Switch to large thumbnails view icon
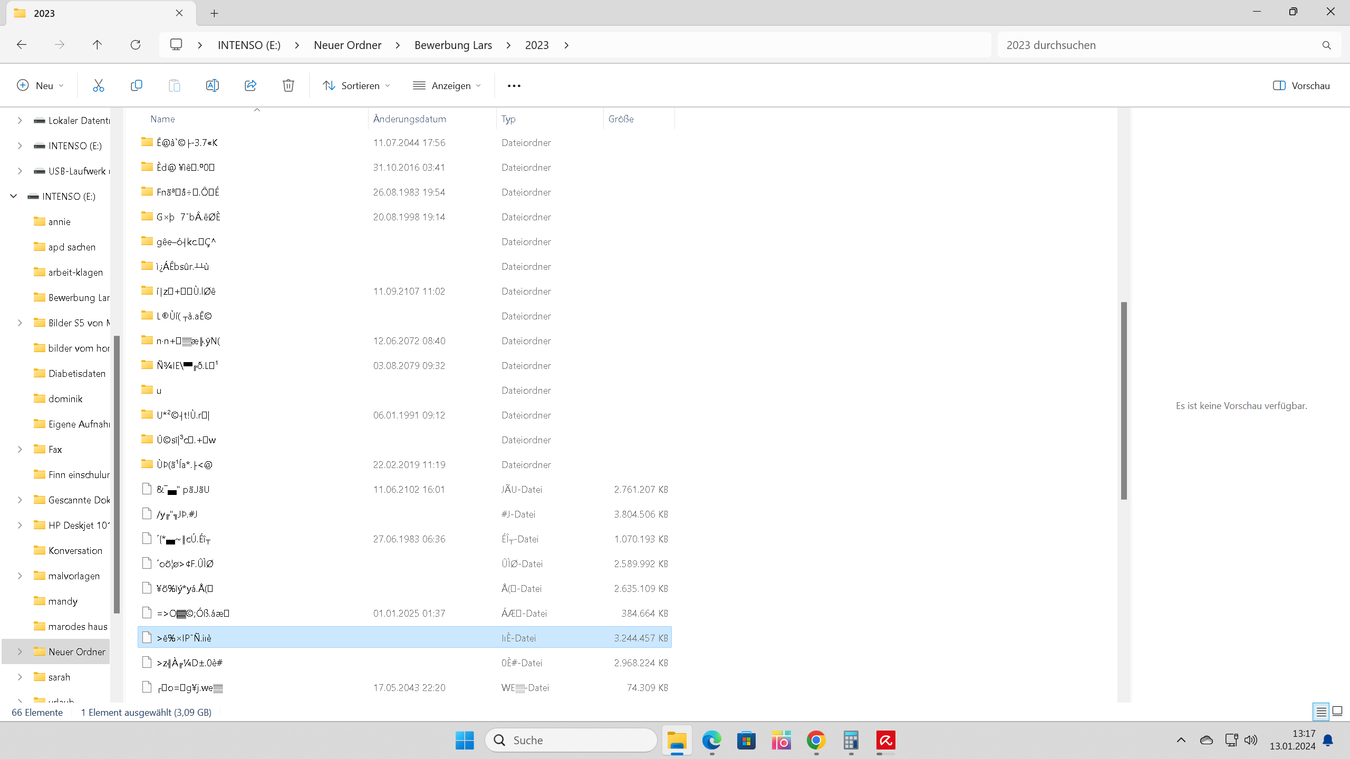Image resolution: width=1350 pixels, height=759 pixels. pyautogui.click(x=1337, y=711)
